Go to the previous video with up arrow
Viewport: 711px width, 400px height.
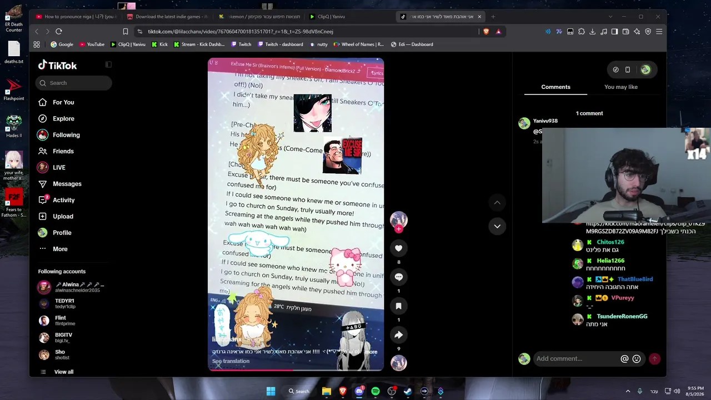[x=497, y=203]
